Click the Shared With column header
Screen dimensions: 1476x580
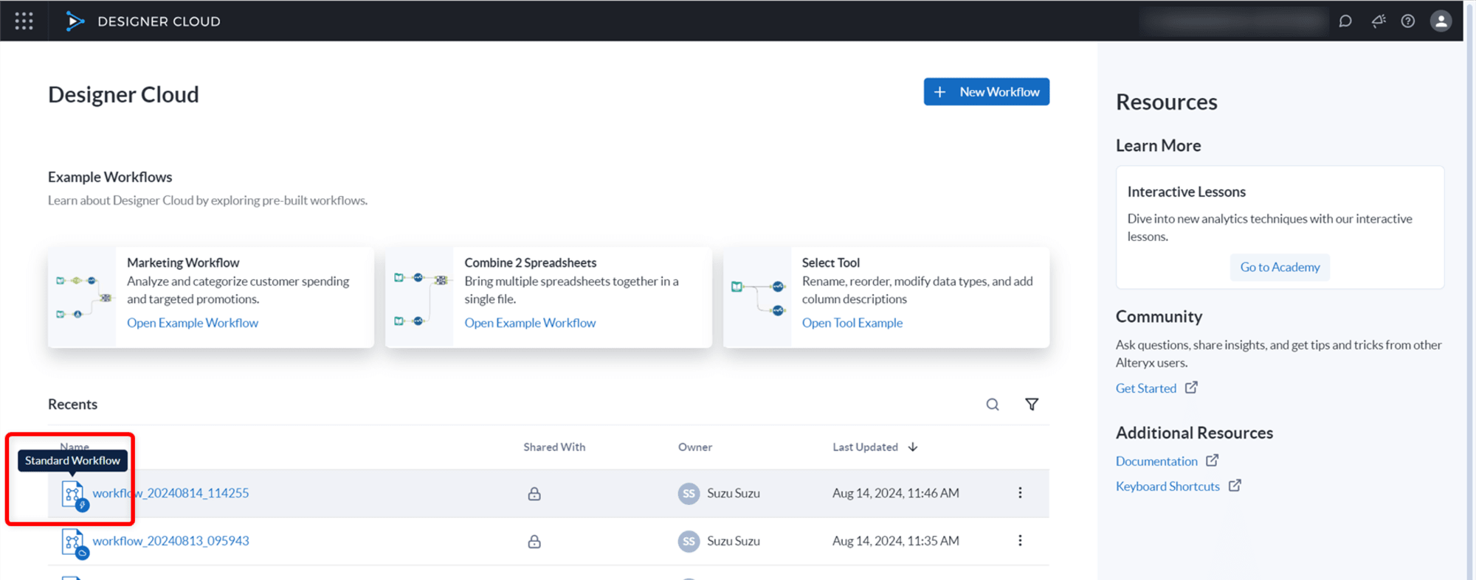(554, 447)
